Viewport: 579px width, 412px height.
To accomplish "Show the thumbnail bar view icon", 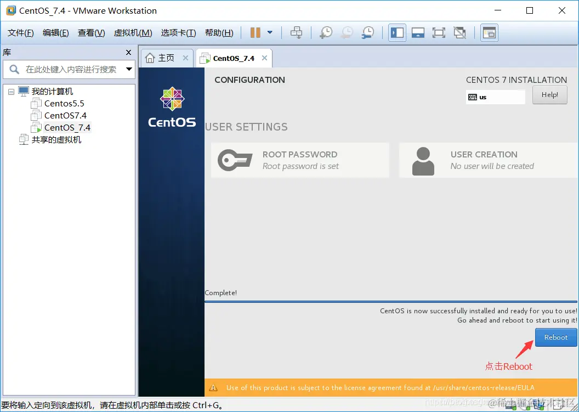I will (x=418, y=32).
